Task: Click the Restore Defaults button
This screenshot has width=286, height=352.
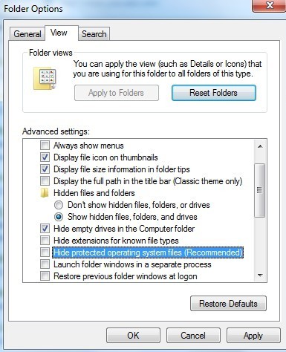Action: [228, 304]
